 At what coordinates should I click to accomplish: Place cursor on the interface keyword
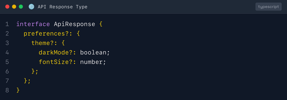pos(33,24)
